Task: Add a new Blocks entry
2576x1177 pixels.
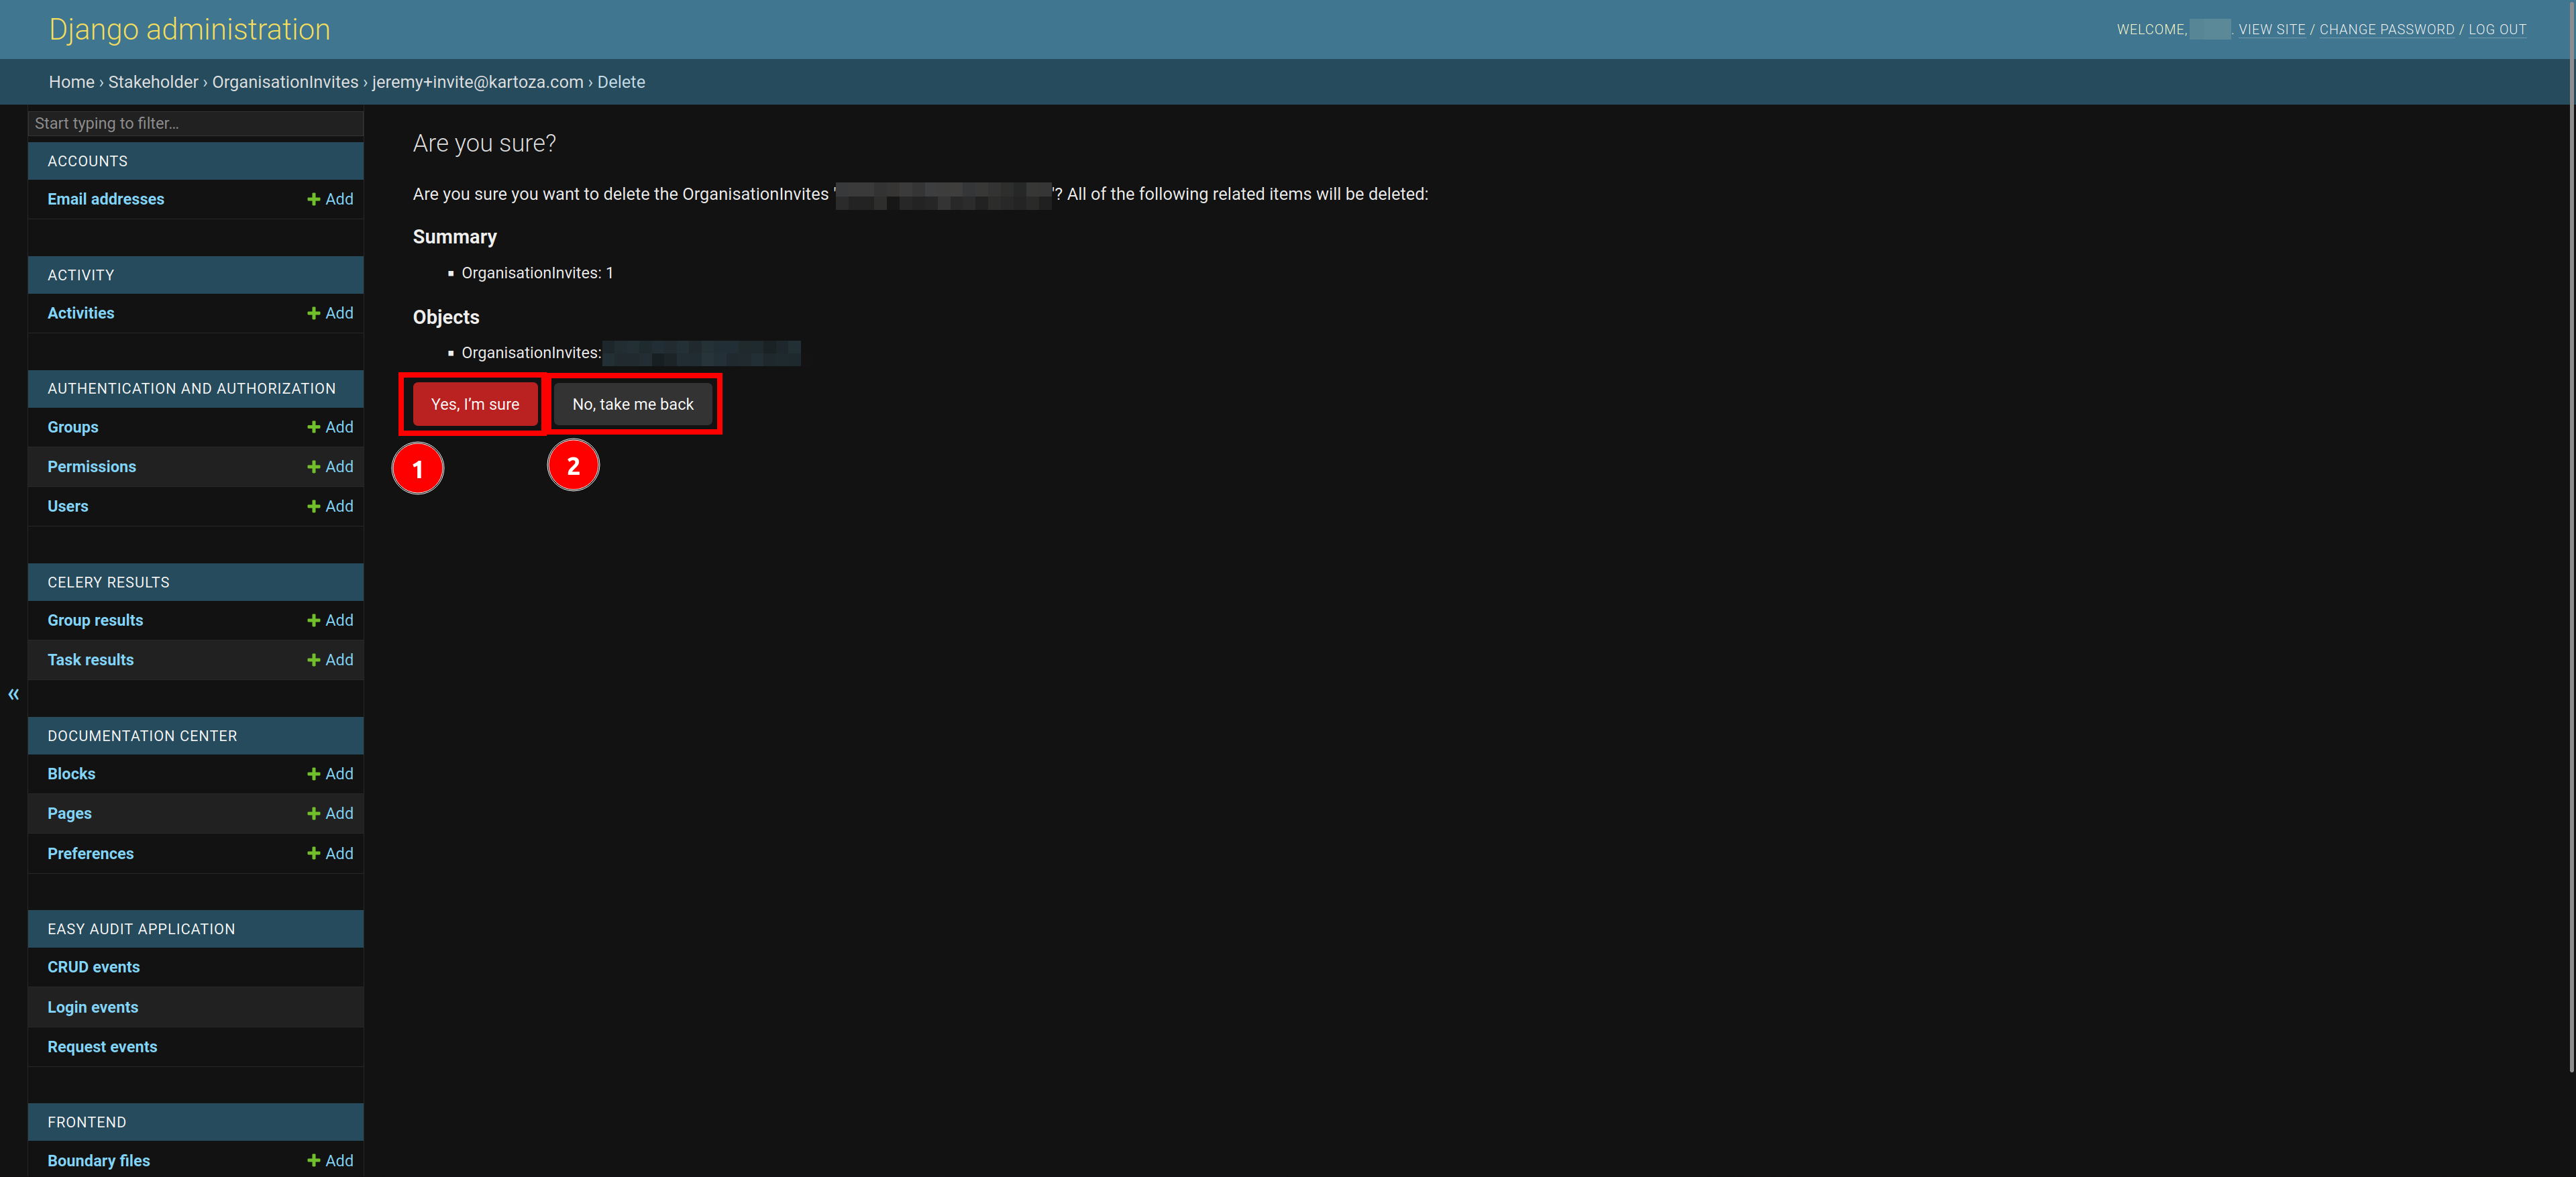Action: click(x=329, y=773)
